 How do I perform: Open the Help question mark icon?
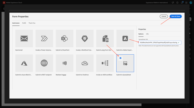(x=177, y=3)
